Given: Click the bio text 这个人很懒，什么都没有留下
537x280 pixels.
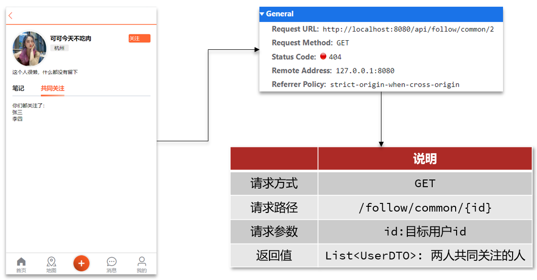Looking at the screenshot, I should click(x=45, y=72).
